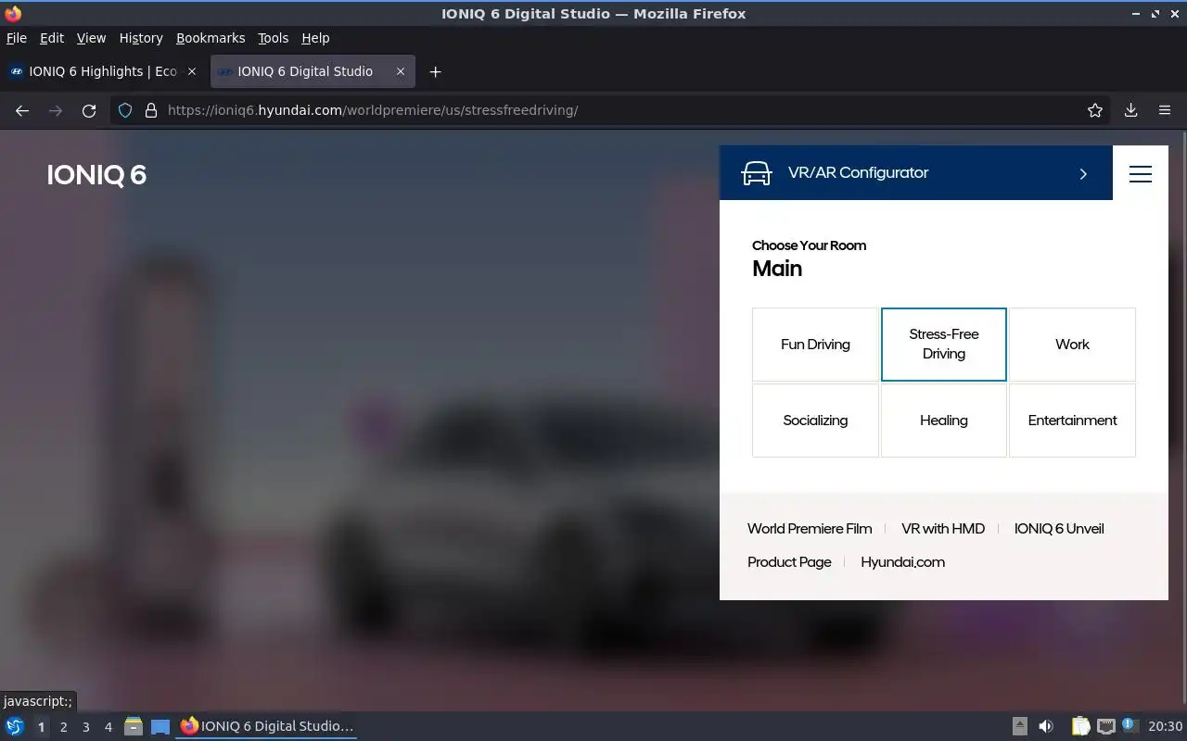Open the Help menu

pos(315,38)
